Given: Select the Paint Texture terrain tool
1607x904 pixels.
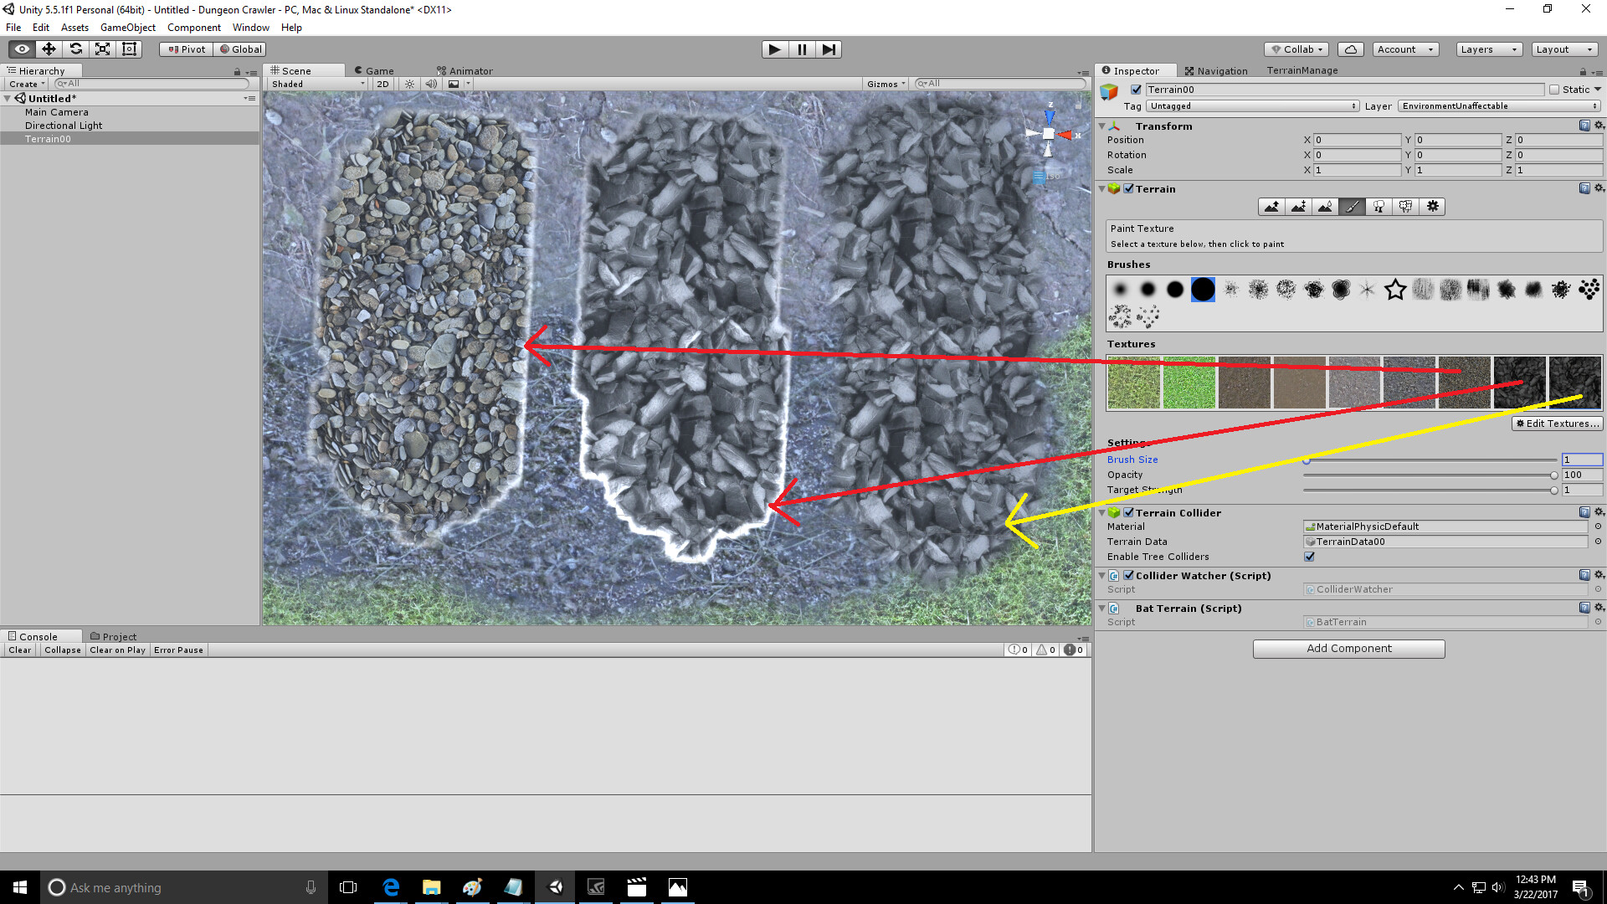Looking at the screenshot, I should (1353, 207).
